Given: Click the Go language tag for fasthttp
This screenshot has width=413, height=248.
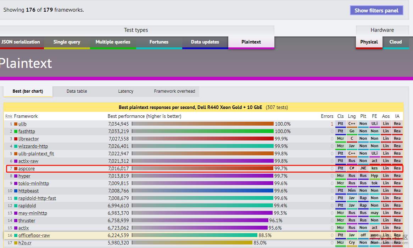Looking at the screenshot, I should (352, 131).
